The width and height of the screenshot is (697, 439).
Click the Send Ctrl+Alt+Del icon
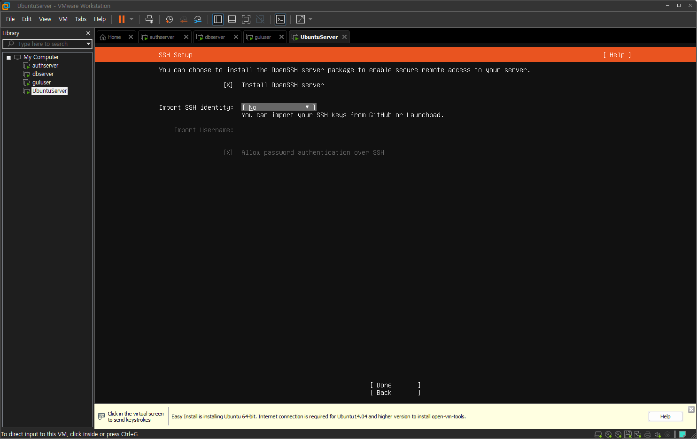coord(149,19)
